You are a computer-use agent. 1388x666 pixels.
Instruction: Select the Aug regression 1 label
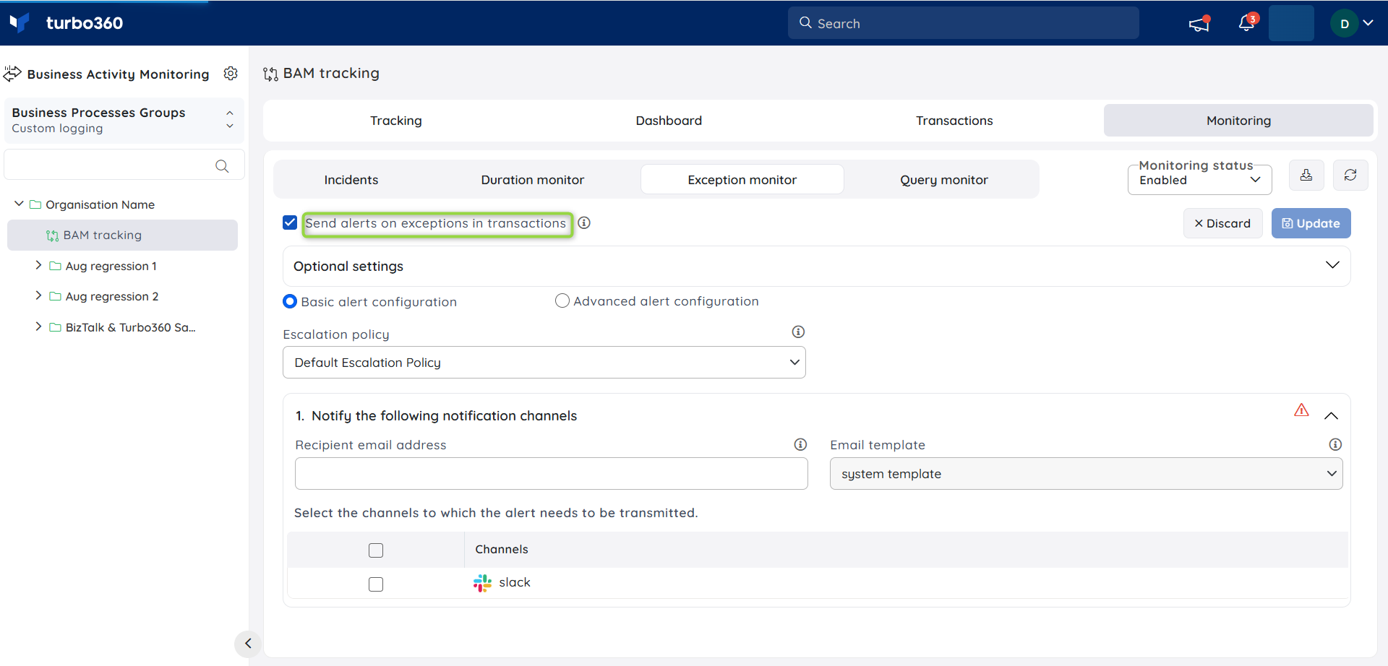pyautogui.click(x=111, y=266)
